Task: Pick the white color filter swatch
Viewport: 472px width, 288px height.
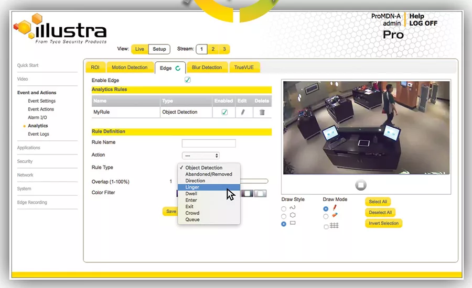Action: tap(260, 193)
